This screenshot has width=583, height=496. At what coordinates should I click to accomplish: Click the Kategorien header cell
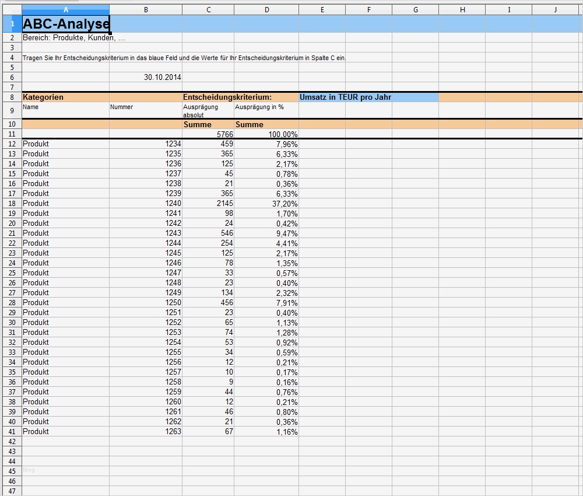(x=66, y=97)
